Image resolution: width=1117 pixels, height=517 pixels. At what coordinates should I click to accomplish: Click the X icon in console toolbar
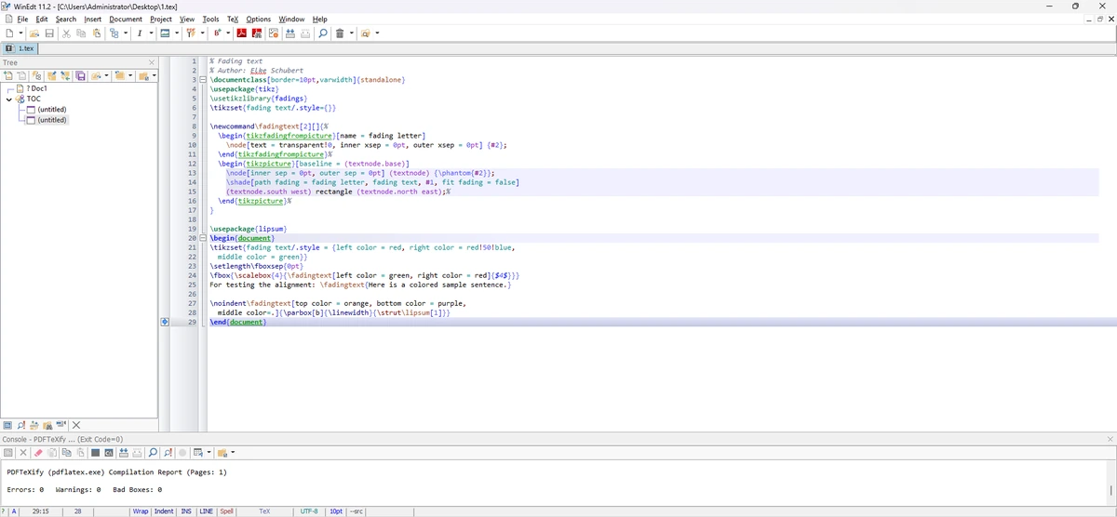[23, 453]
